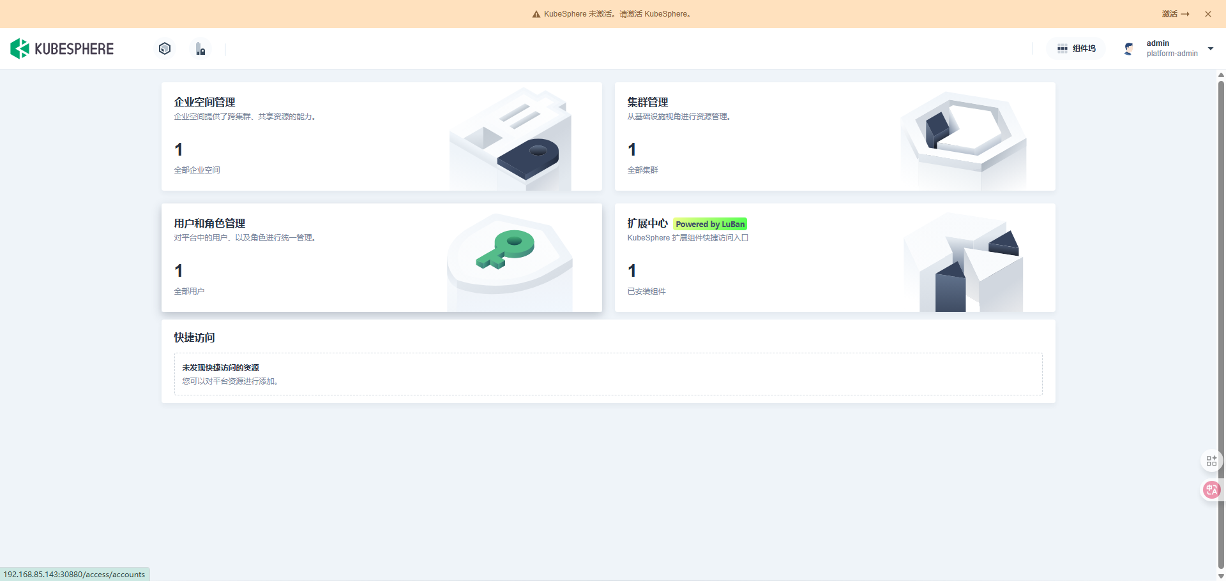Click the 快捷访问 section heading
The image size is (1226, 581).
point(195,337)
